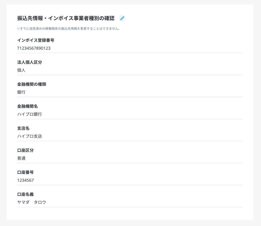Click the インボイス登録番号 label
The width and height of the screenshot is (261, 226).
point(36,40)
